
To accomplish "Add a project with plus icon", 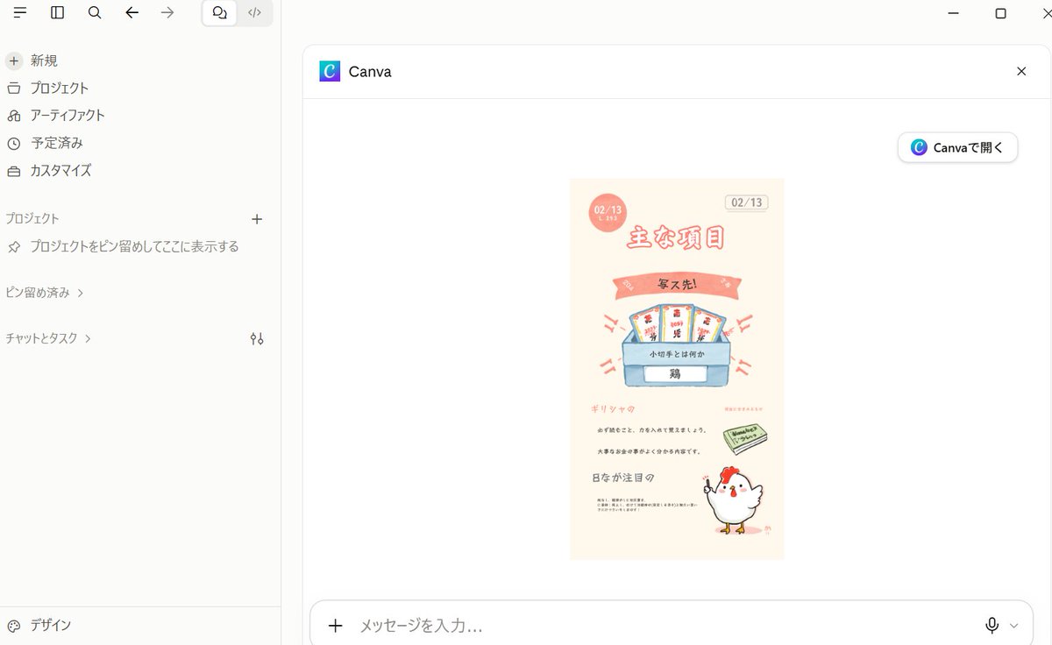I will pos(257,219).
